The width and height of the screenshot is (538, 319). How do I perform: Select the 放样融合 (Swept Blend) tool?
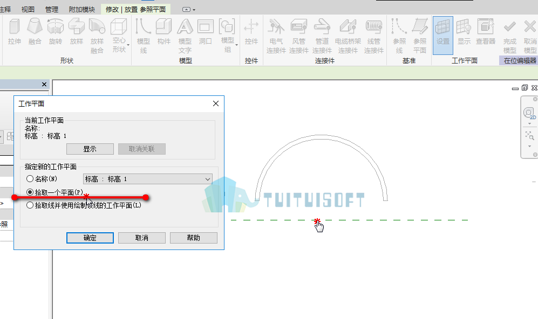[x=97, y=36]
